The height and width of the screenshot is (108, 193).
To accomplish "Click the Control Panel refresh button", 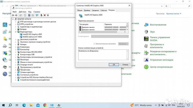I will tap(166, 6).
